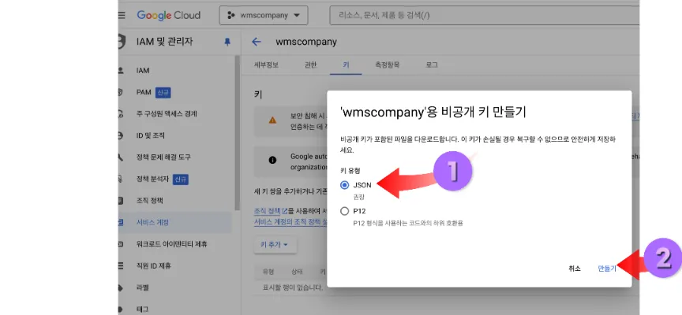Screen dimensions: 682x315
Task: Click the 신규 badge next to 정책 분석자
Action: coord(181,180)
